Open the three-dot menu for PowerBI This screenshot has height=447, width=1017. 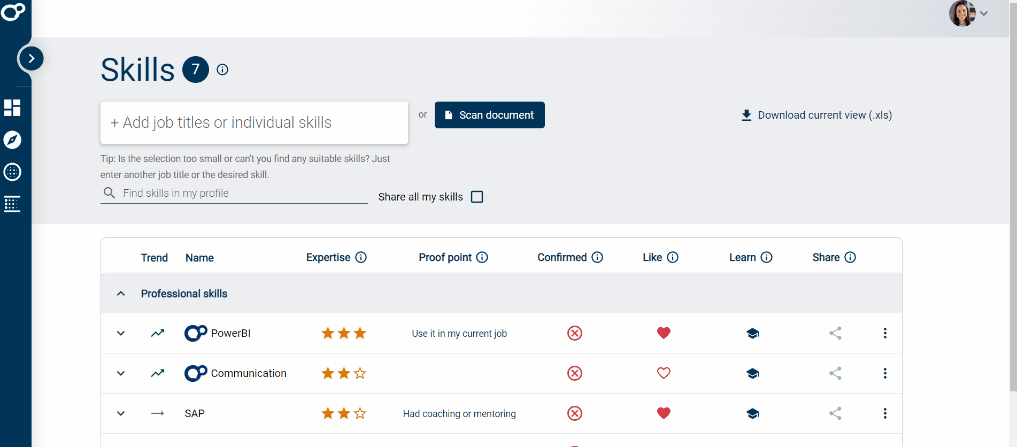[x=885, y=333]
